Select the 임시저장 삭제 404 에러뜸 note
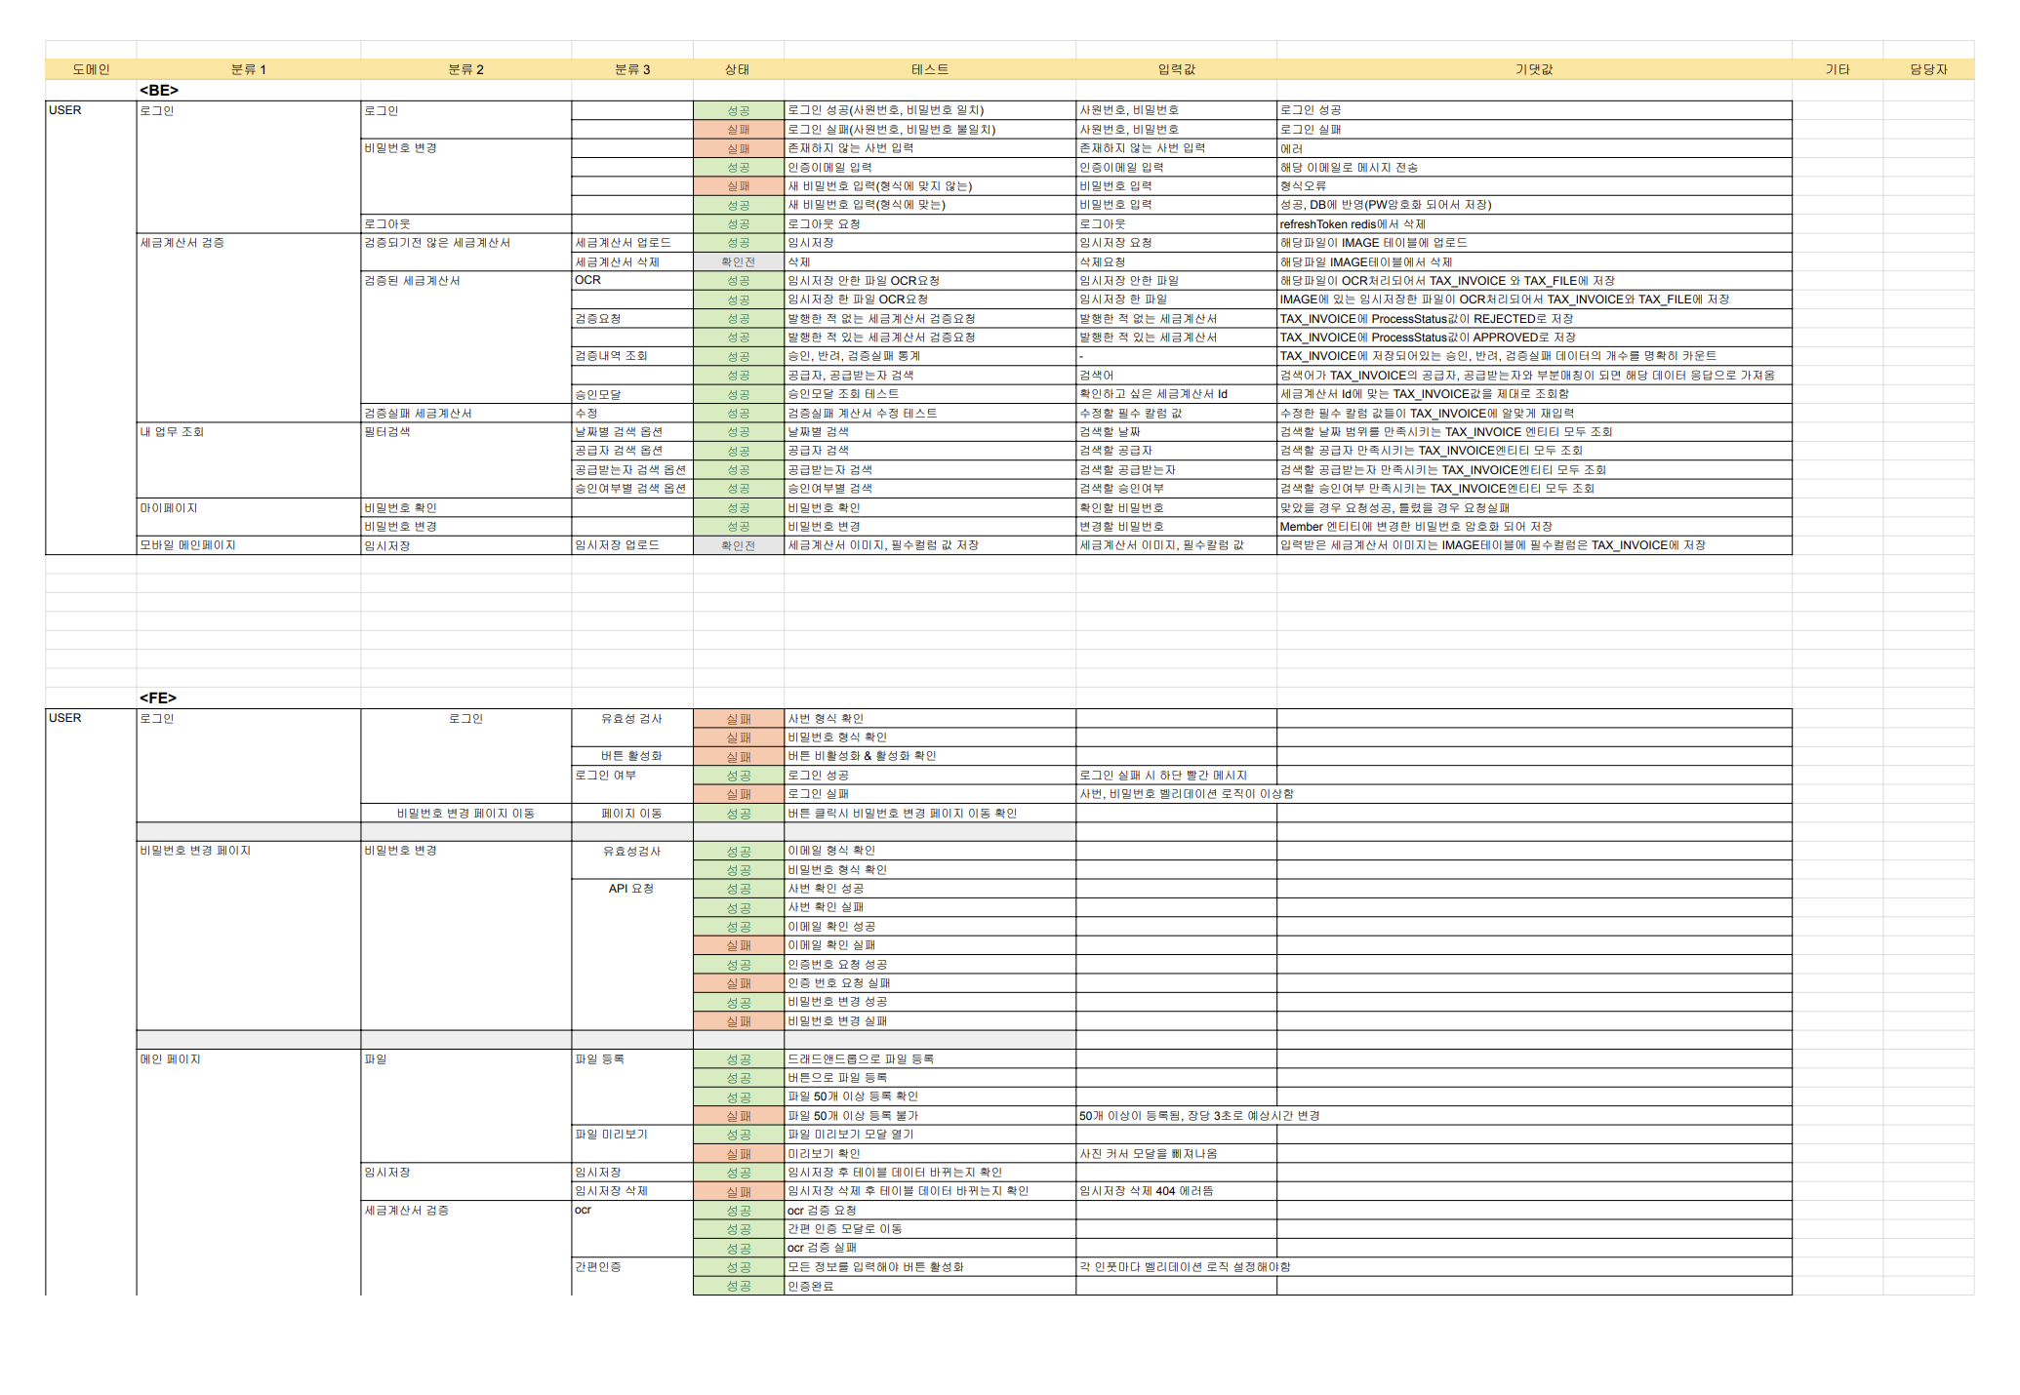Viewport: 2020px width, 1395px height. tap(1146, 1191)
